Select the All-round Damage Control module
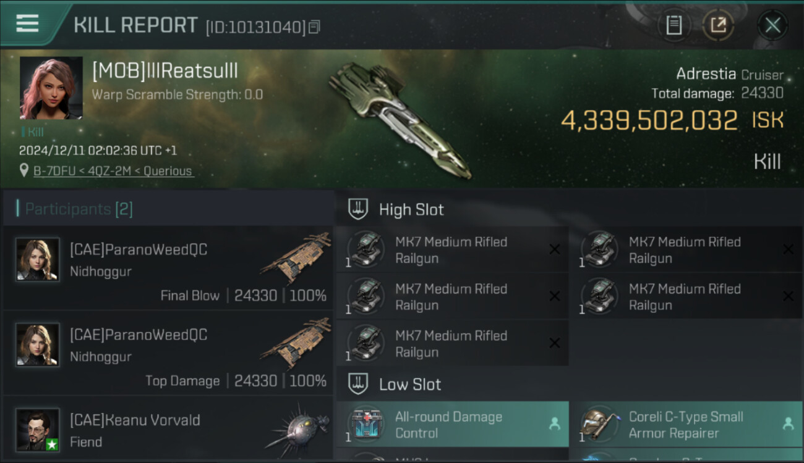Screen dimensions: 804x463 pyautogui.click(x=453, y=425)
